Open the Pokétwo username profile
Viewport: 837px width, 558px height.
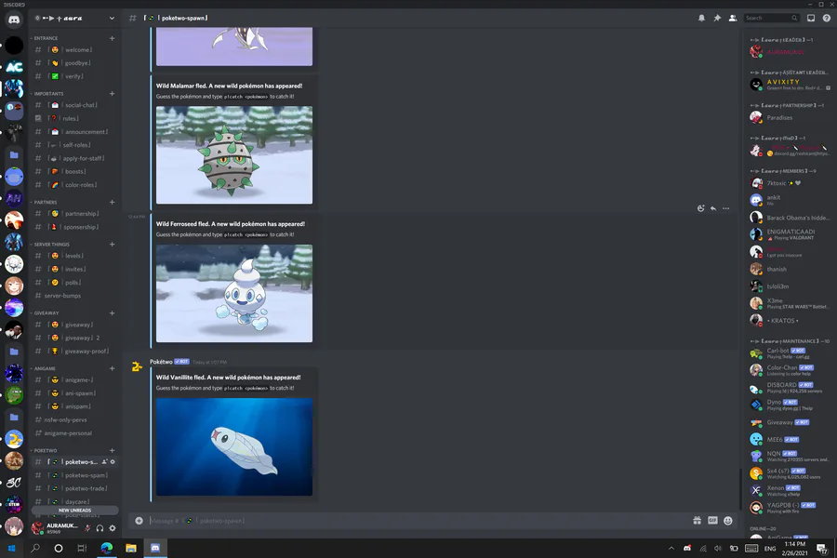tap(161, 362)
